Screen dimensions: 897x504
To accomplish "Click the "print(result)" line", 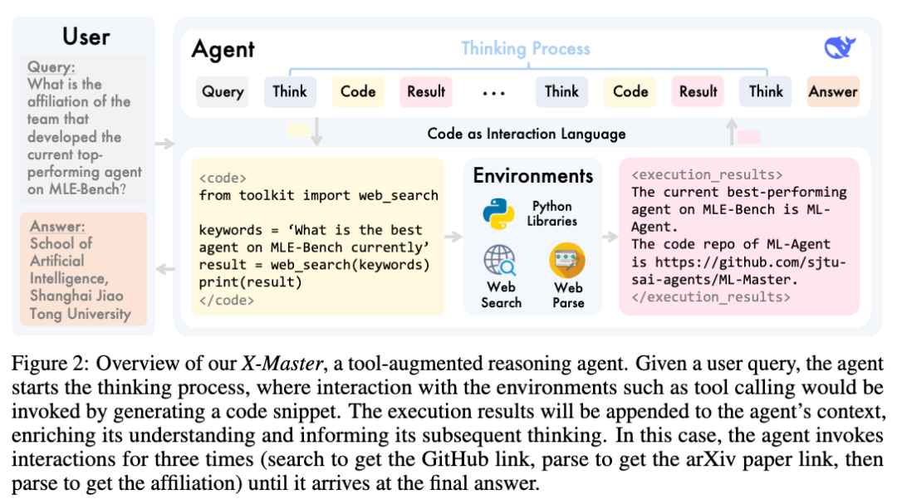I will 250,282.
